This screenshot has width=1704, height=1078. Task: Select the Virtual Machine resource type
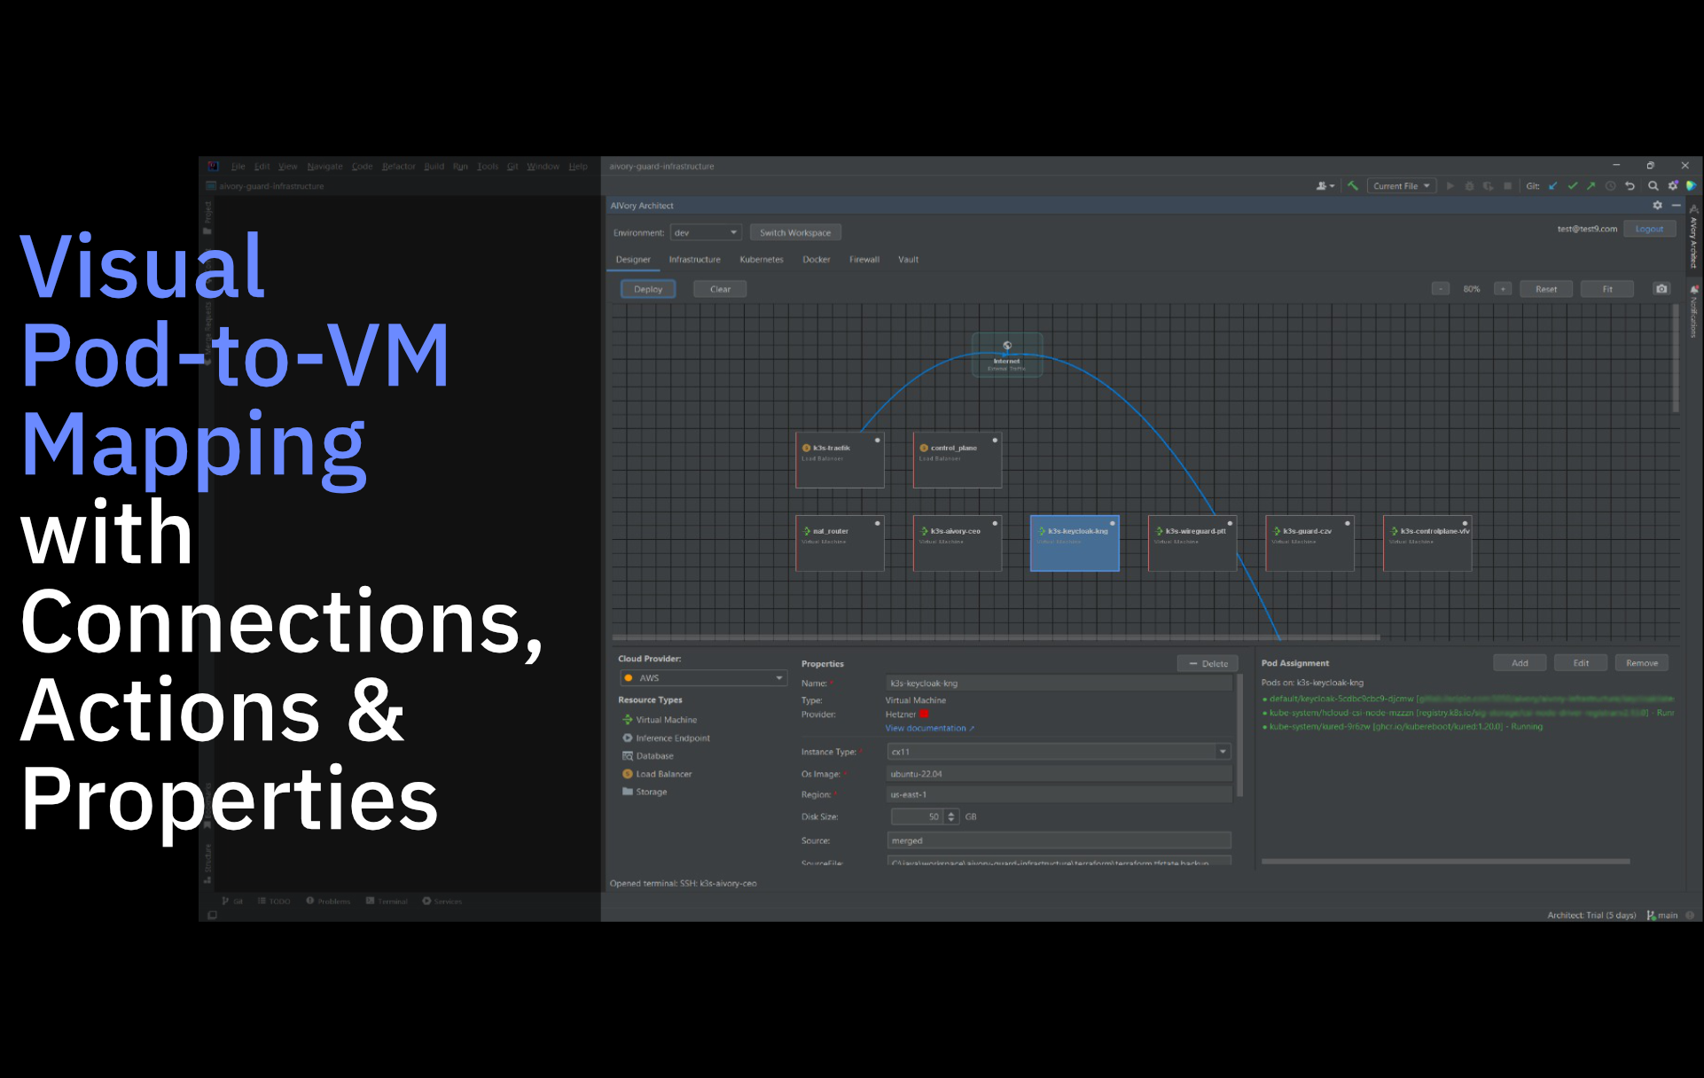[664, 720]
